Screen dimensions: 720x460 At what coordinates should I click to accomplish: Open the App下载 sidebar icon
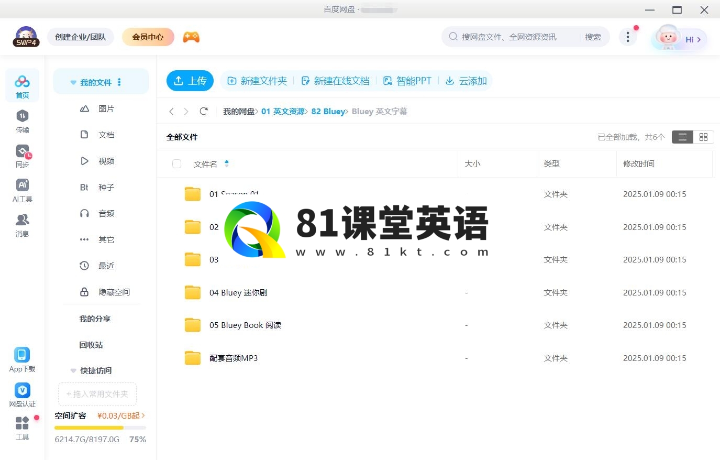pyautogui.click(x=22, y=360)
